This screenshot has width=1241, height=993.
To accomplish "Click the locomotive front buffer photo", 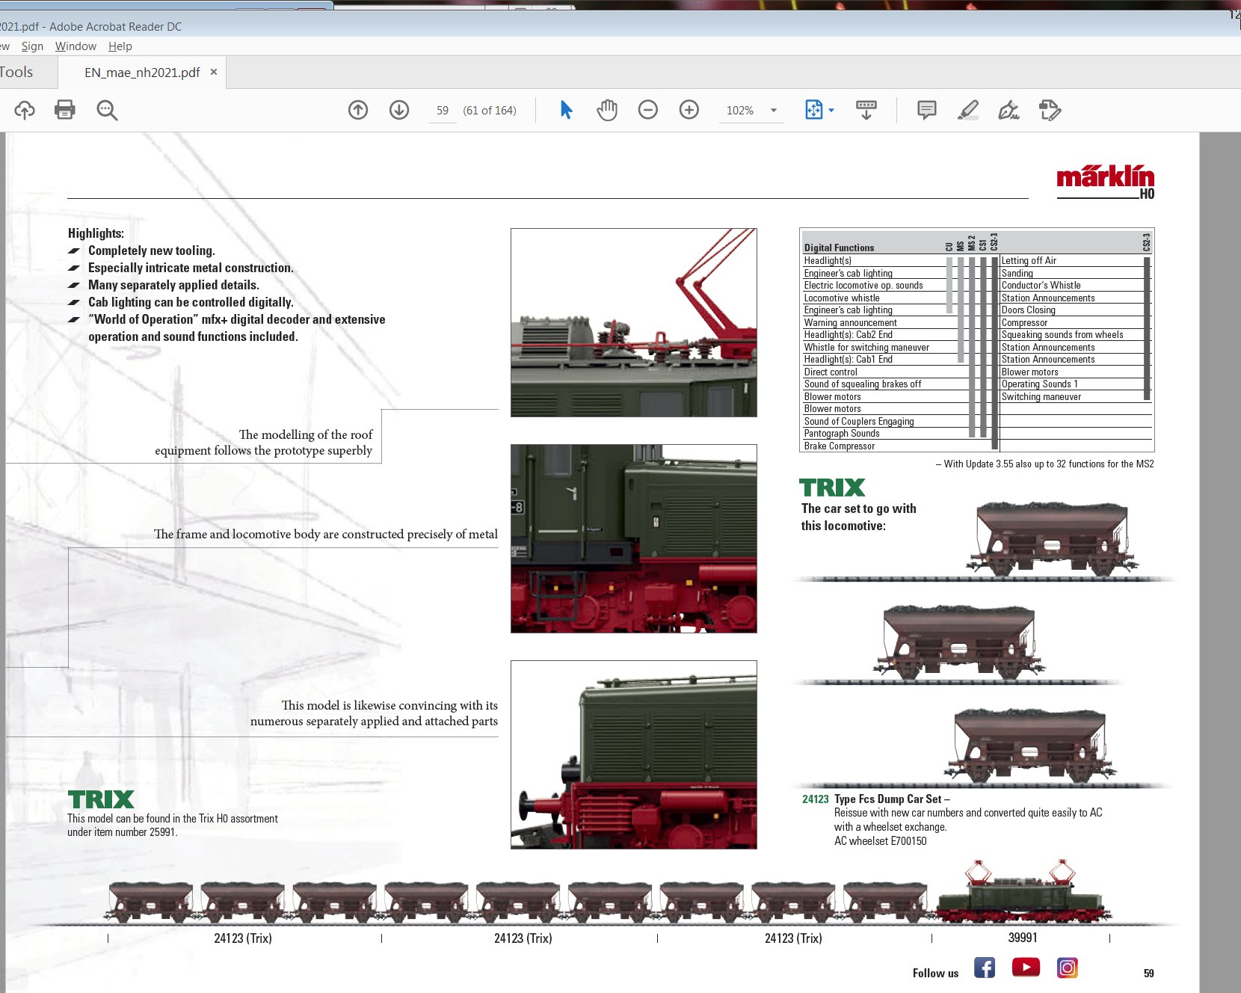I will 634,754.
